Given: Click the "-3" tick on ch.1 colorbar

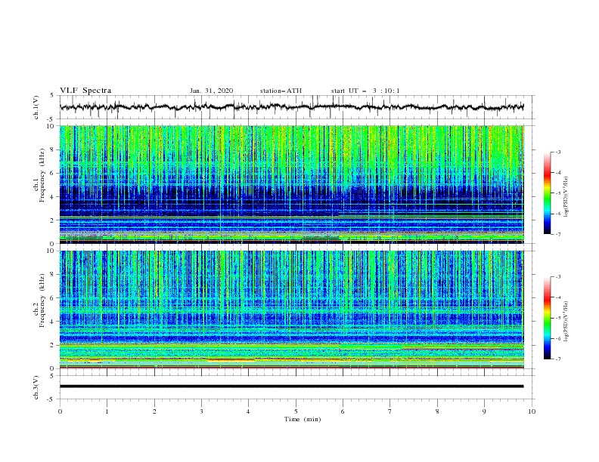Looking at the screenshot, I should (557, 152).
